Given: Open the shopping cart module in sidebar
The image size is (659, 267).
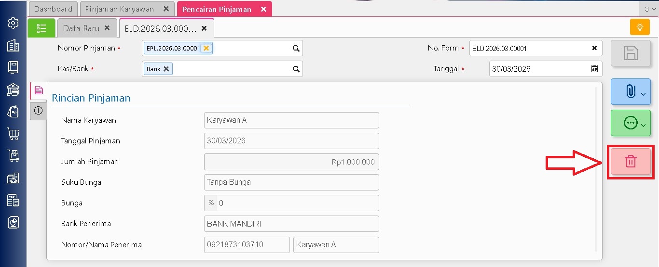Looking at the screenshot, I should click(13, 134).
